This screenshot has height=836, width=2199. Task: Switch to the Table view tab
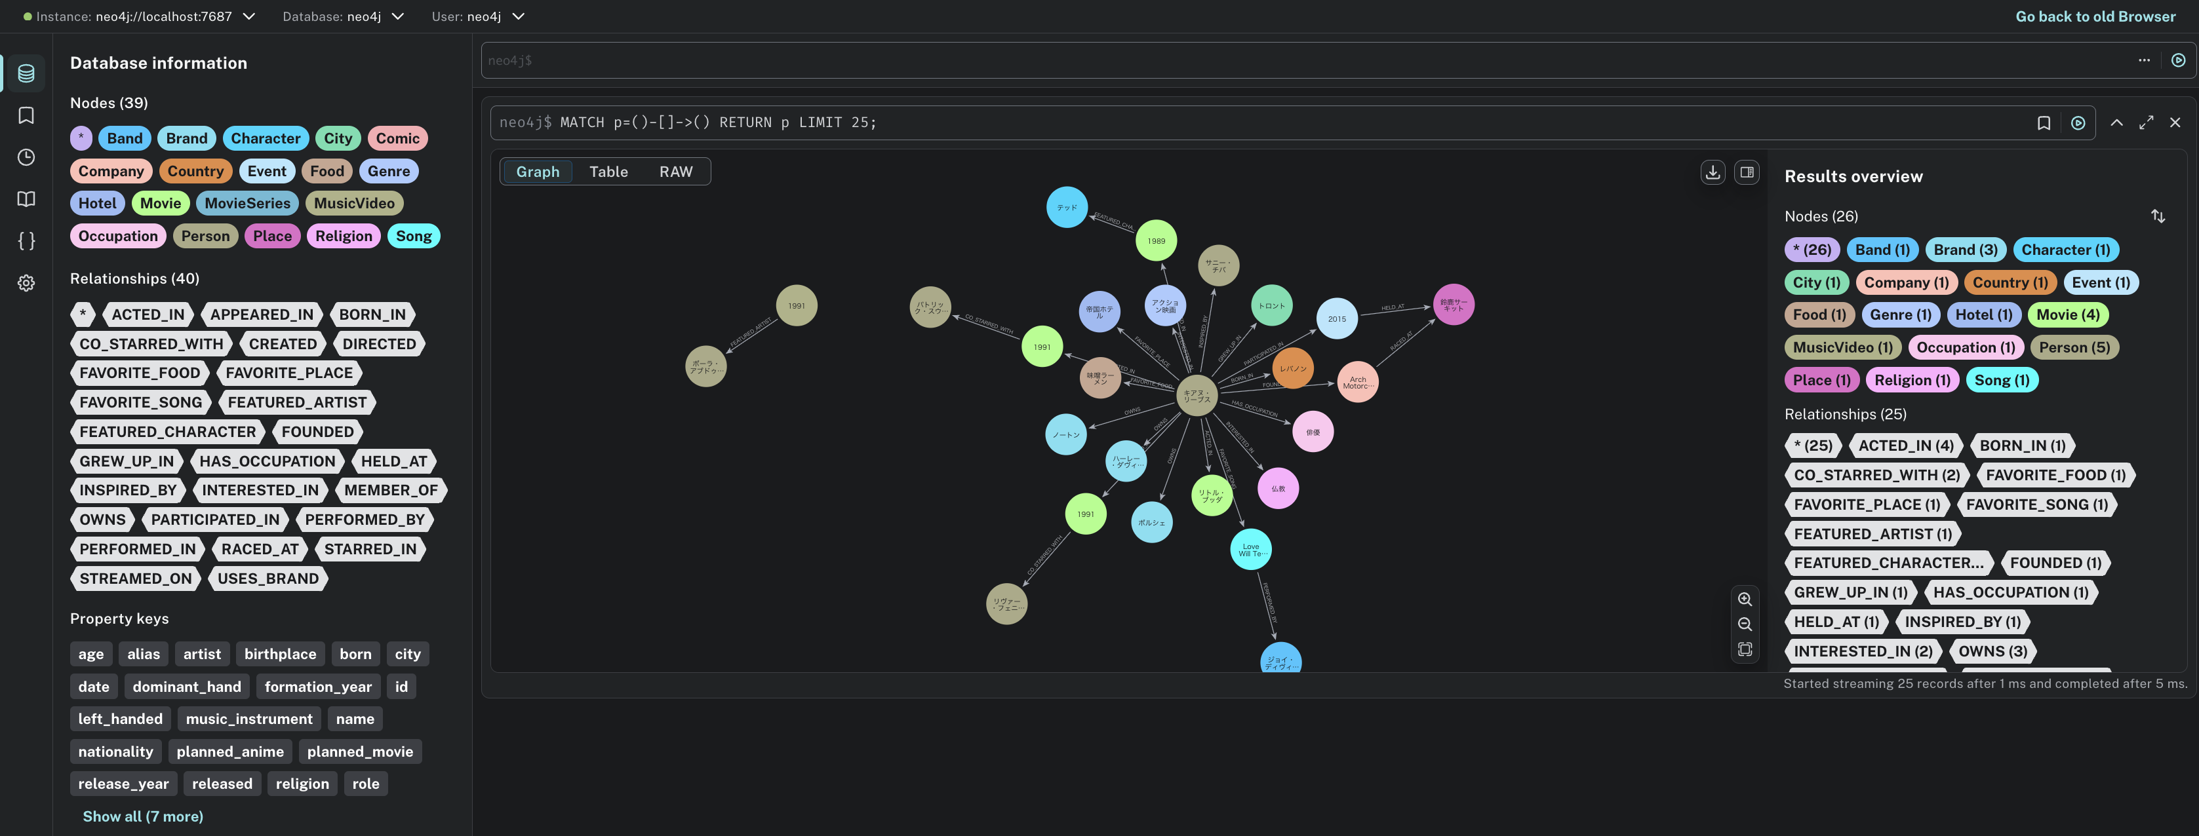click(608, 172)
